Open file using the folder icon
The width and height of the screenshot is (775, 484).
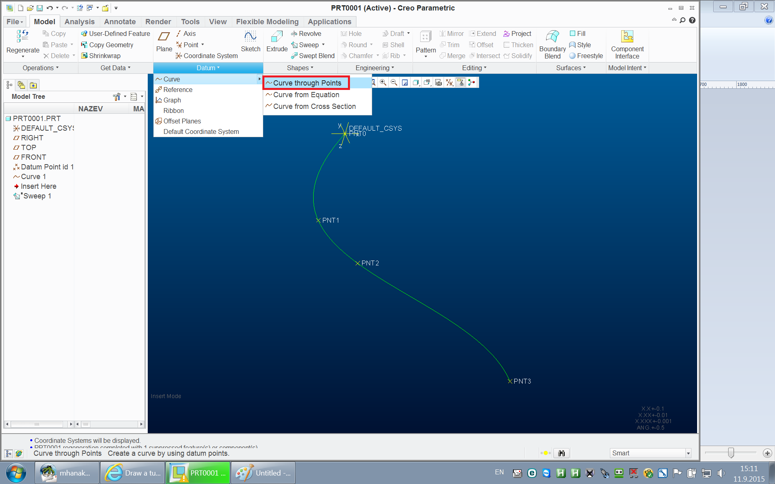click(x=30, y=8)
